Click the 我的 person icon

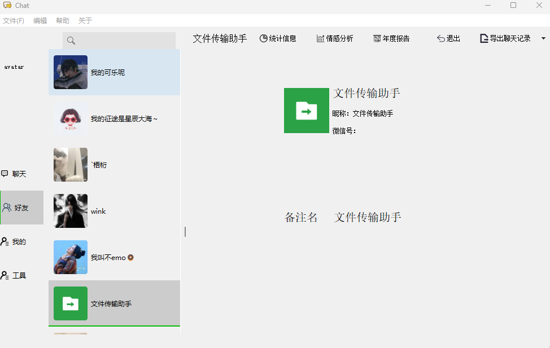point(5,241)
